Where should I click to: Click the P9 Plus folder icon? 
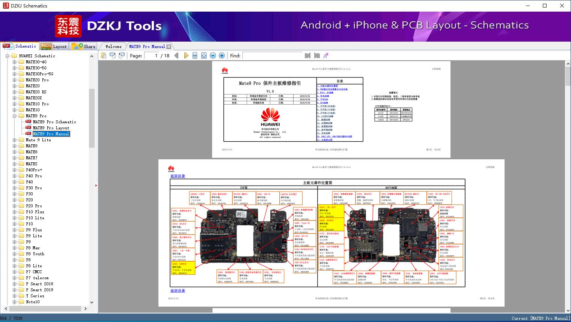21,230
